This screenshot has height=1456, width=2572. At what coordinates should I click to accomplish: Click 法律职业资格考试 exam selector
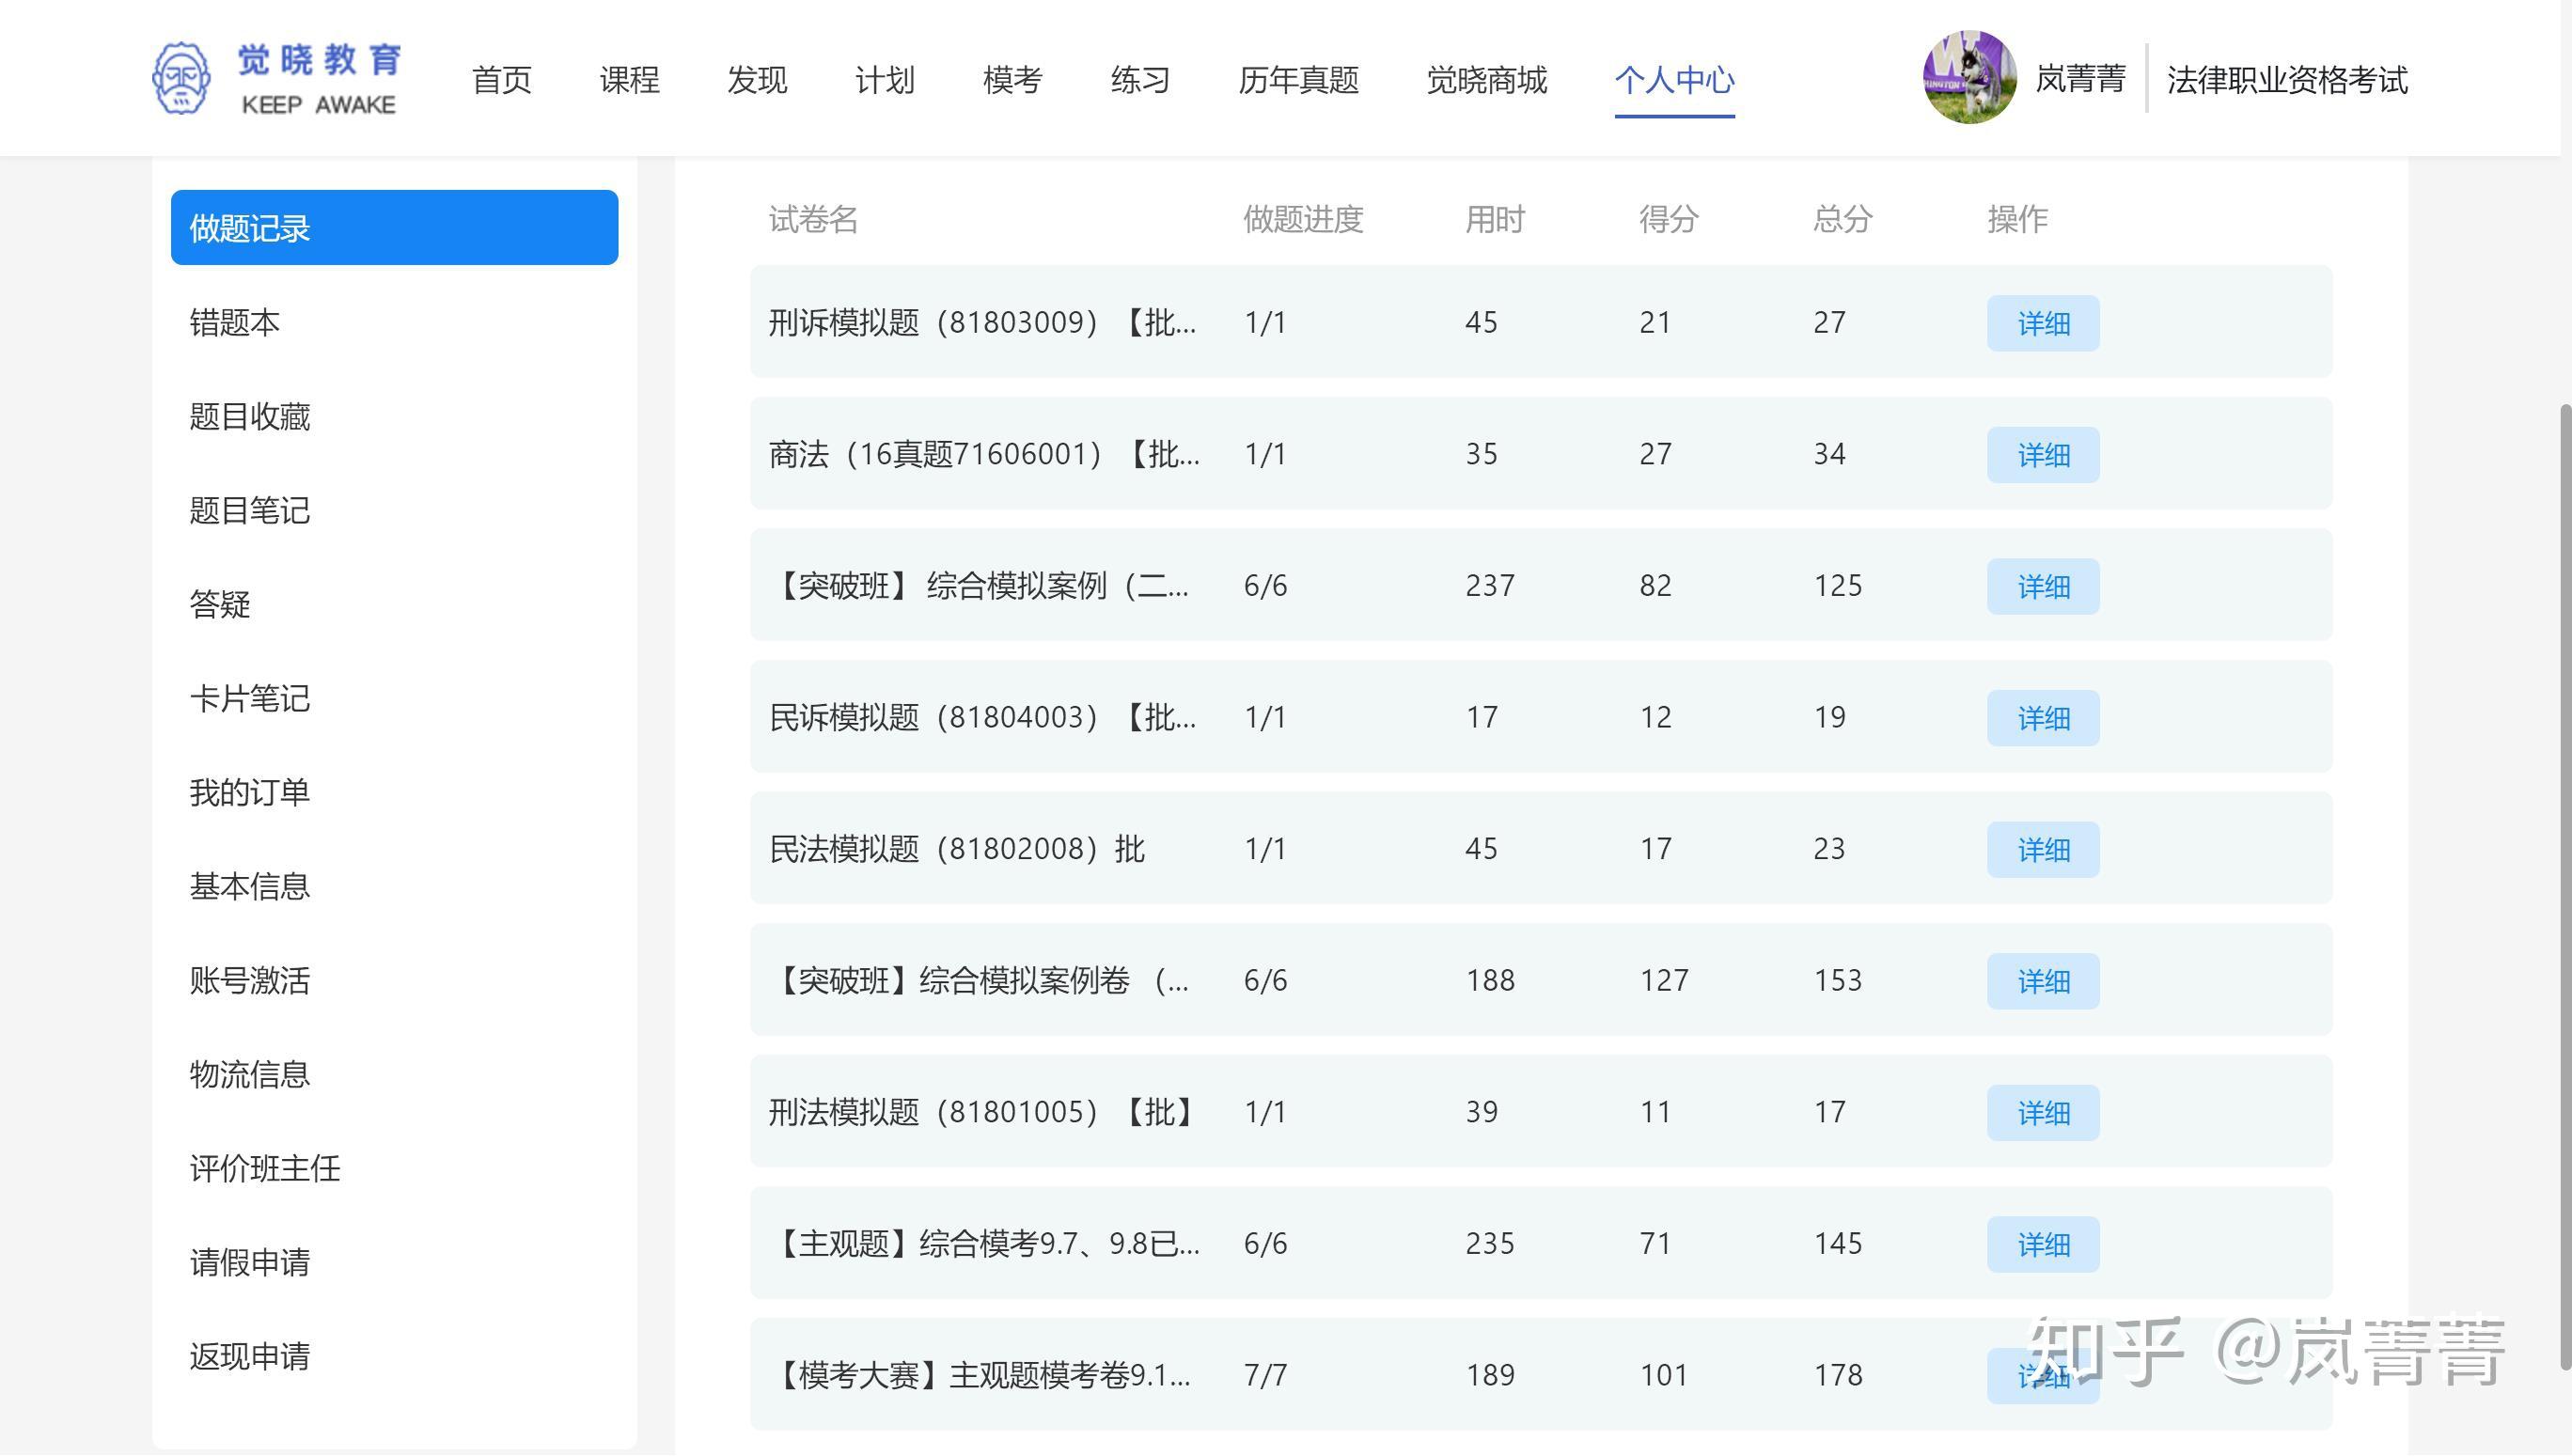[x=2287, y=80]
